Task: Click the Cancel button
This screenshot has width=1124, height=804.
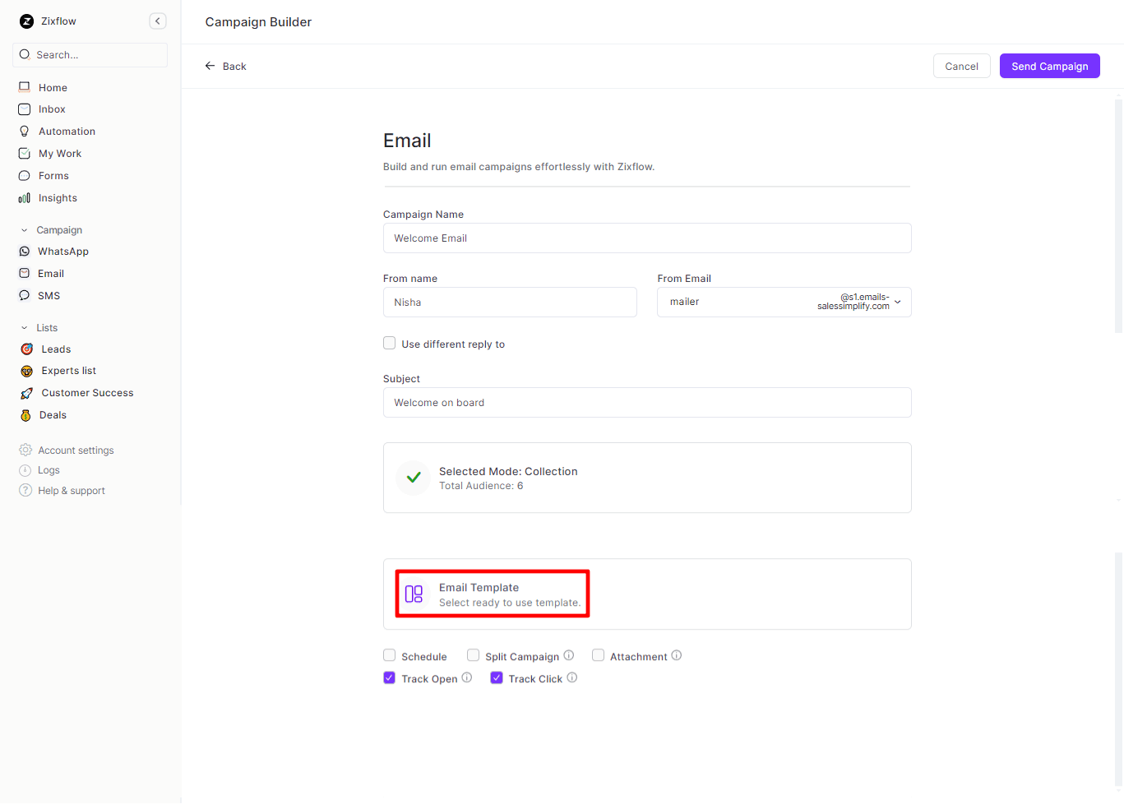Action: (x=961, y=67)
